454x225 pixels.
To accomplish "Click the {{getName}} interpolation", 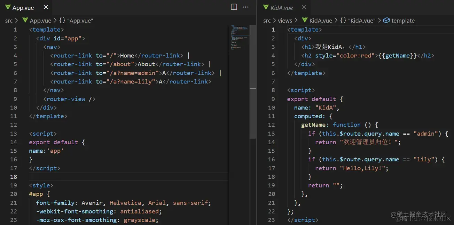I will click(398, 56).
